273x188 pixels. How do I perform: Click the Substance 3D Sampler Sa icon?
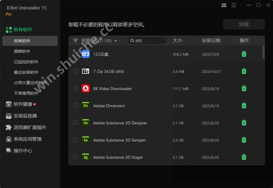86,140
